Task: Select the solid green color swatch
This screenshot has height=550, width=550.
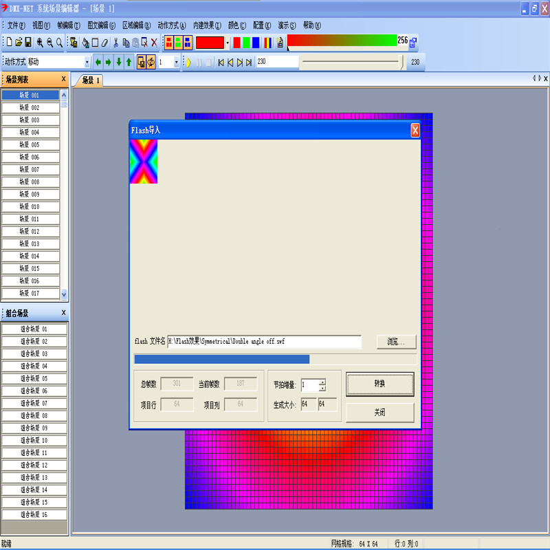Action: pyautogui.click(x=246, y=43)
